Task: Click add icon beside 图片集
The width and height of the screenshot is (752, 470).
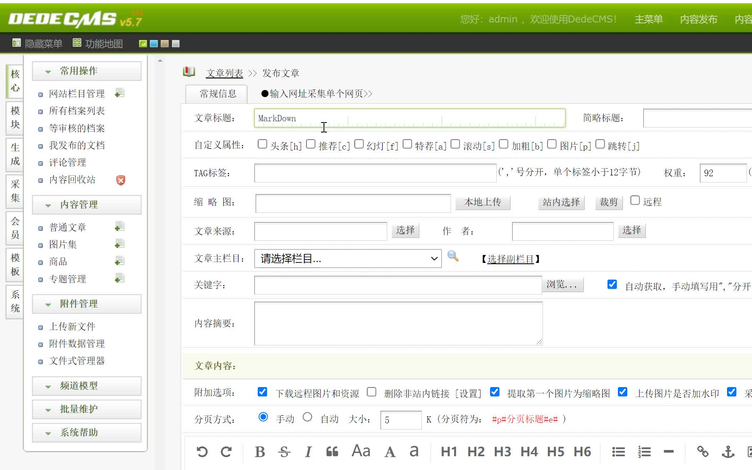Action: point(120,244)
